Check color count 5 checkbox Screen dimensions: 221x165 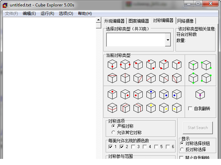[156, 147]
